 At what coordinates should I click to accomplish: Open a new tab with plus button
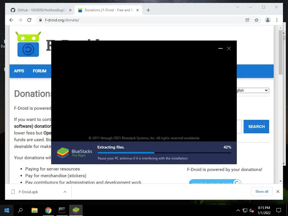tap(148, 10)
